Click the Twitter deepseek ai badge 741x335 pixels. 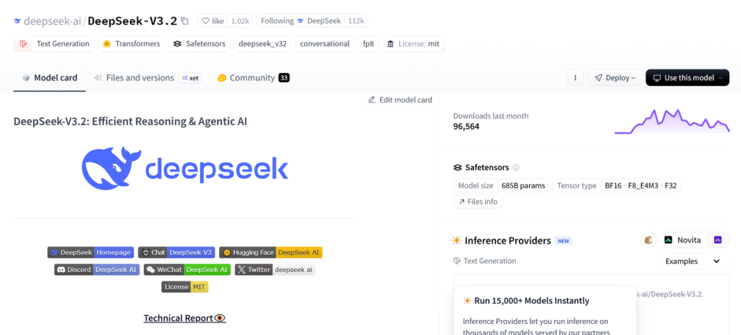coord(275,270)
